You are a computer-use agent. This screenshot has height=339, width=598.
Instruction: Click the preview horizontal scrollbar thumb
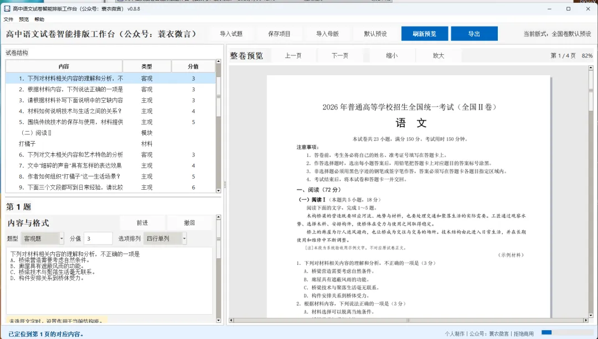coord(409,320)
